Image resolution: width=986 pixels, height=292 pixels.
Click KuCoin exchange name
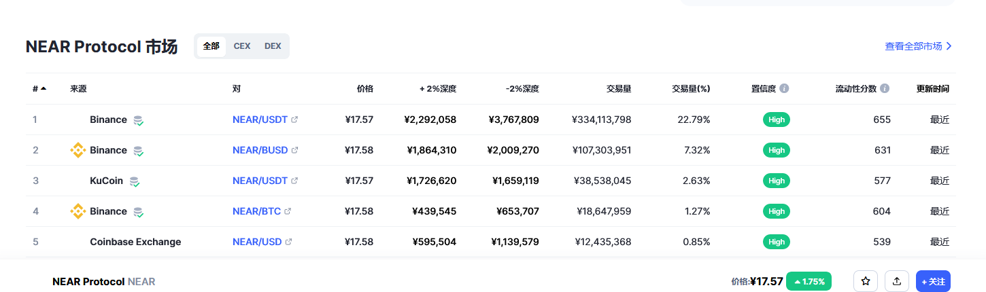pyautogui.click(x=107, y=181)
